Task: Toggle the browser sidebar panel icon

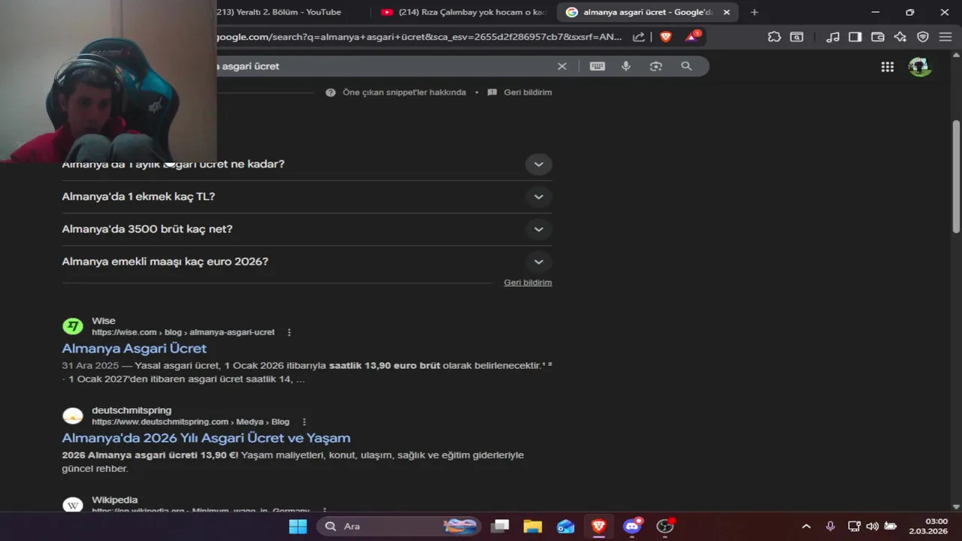Action: click(855, 37)
